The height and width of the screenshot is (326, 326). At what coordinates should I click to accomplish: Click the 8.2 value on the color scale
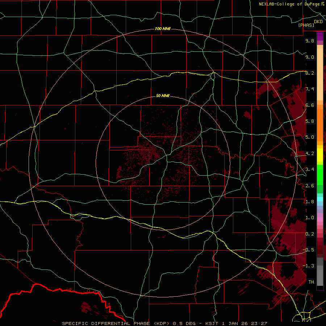tap(310, 73)
